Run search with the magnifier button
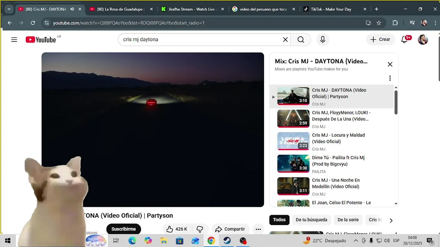 point(301,39)
